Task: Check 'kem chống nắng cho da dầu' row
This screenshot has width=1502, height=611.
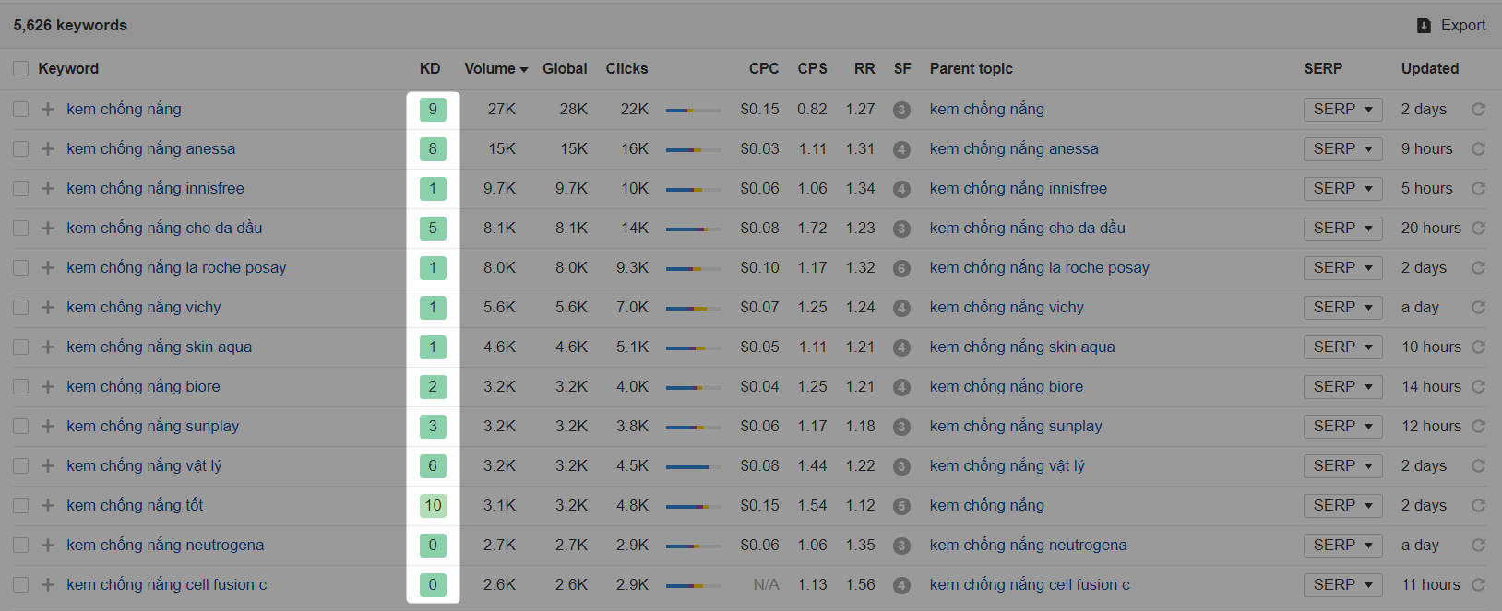Action: click(x=20, y=228)
